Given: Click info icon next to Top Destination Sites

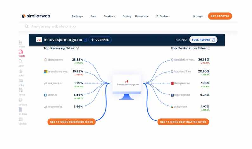Looking at the screenshot, I should click(x=209, y=49).
